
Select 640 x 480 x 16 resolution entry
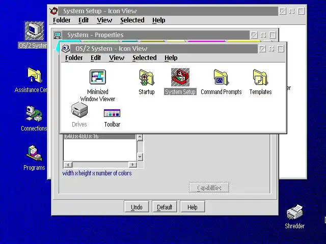point(100,137)
